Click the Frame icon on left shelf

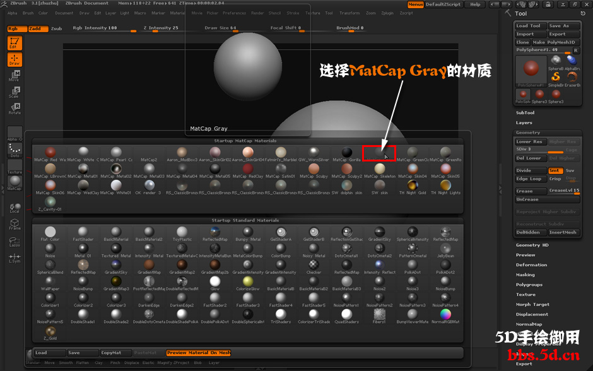pyautogui.click(x=15, y=224)
